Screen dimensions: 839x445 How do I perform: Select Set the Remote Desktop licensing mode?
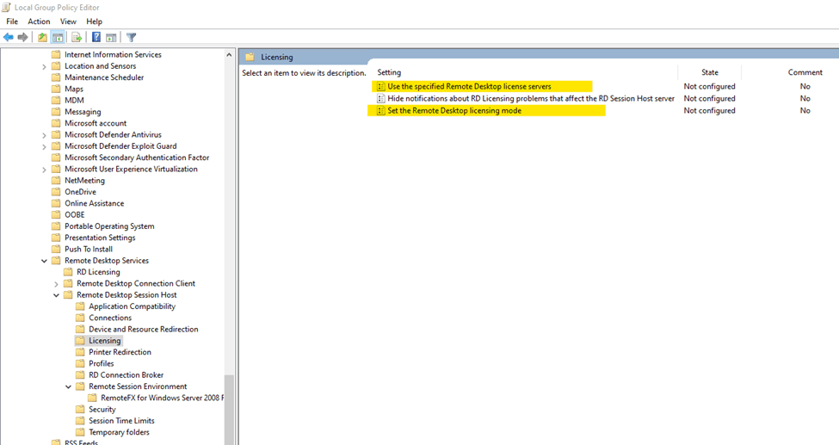click(454, 111)
